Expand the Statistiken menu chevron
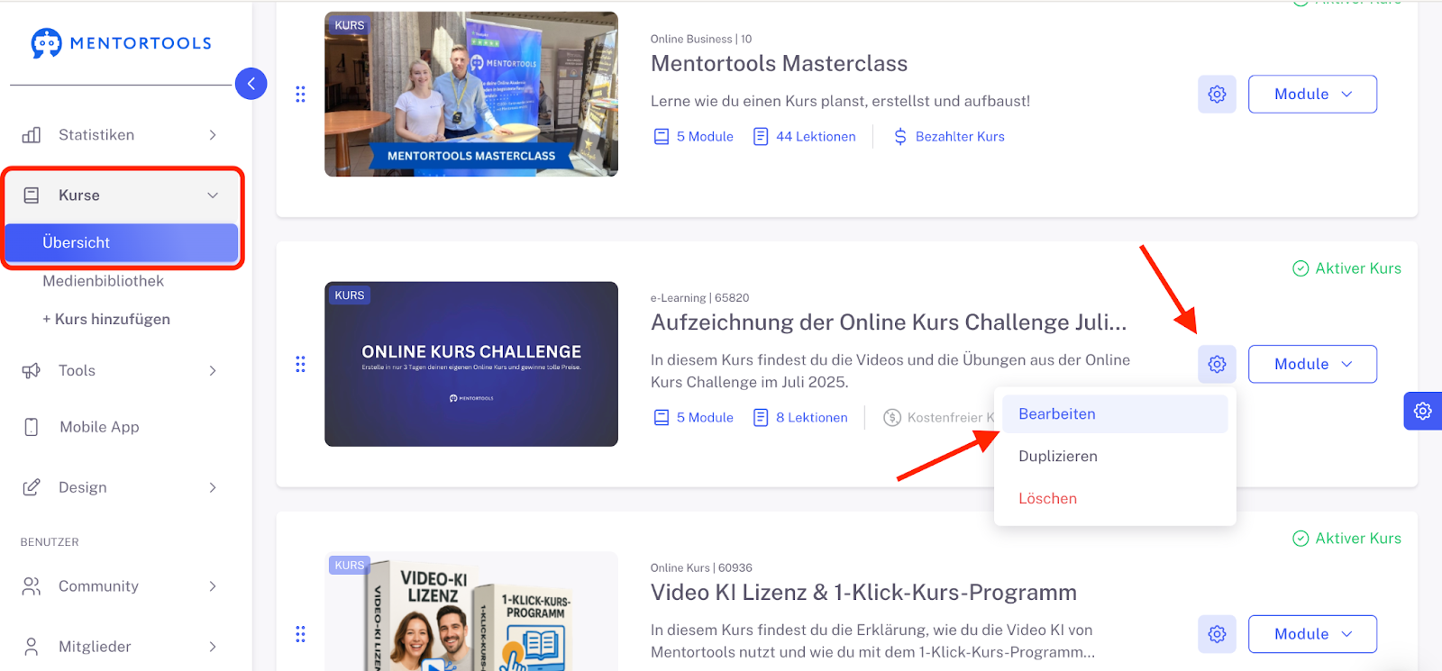This screenshot has width=1442, height=671. click(213, 135)
